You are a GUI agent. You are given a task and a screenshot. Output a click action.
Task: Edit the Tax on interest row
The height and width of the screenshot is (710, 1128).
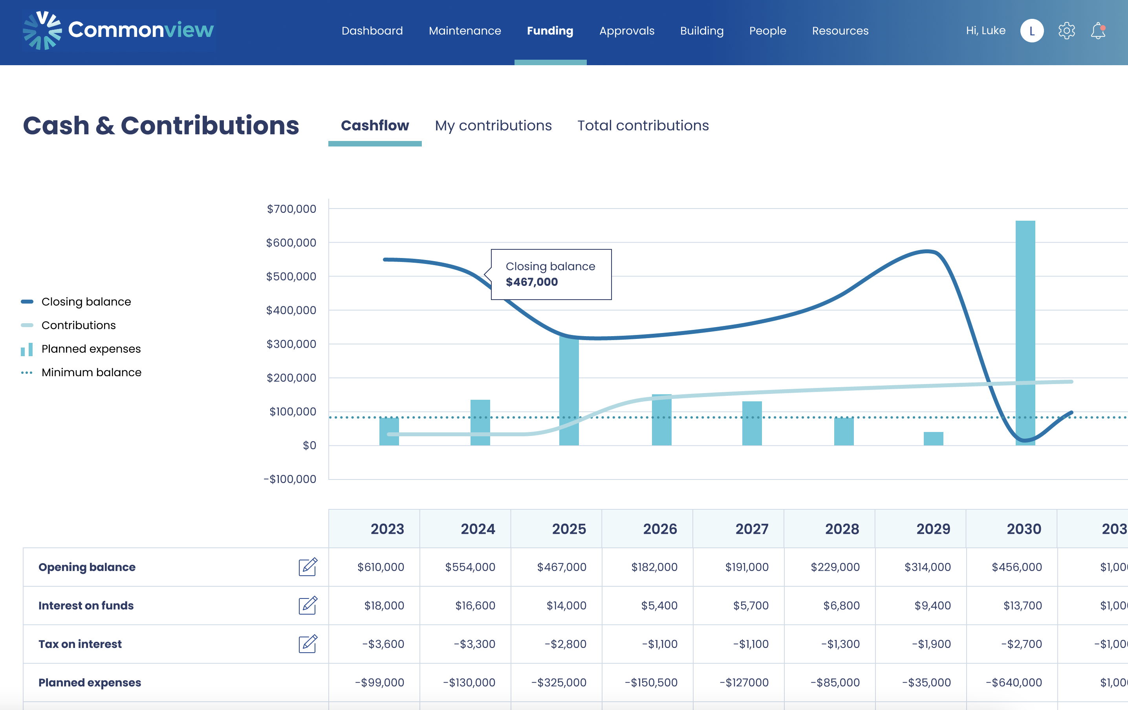[308, 644]
